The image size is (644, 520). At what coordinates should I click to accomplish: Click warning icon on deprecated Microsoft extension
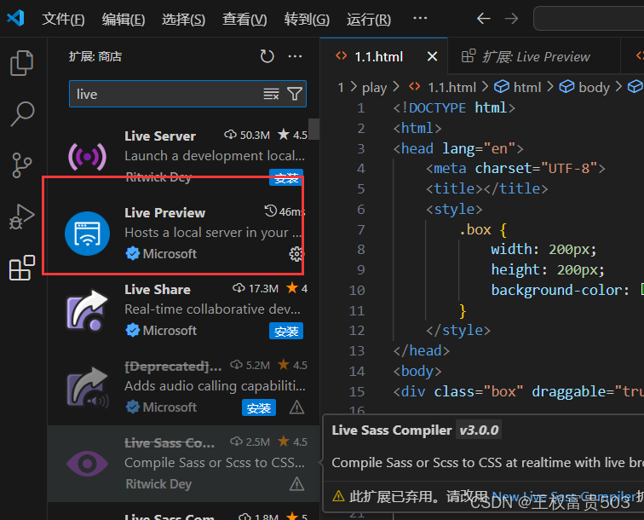coord(296,407)
